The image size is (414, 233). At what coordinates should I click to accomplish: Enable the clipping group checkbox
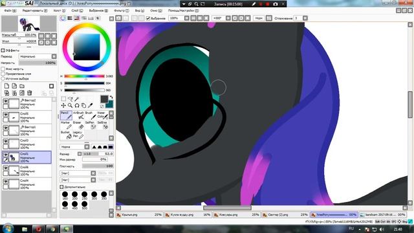3,74
